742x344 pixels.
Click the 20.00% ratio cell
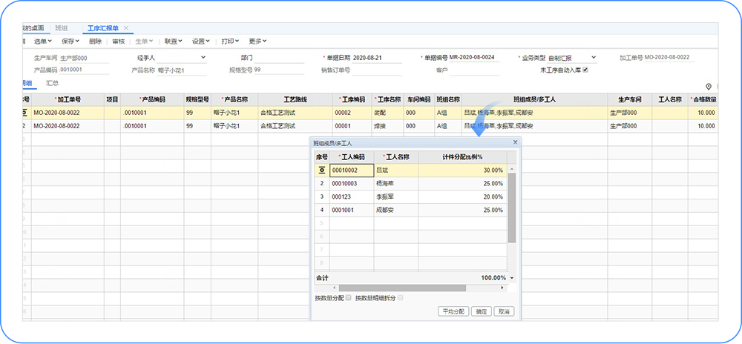pos(462,196)
